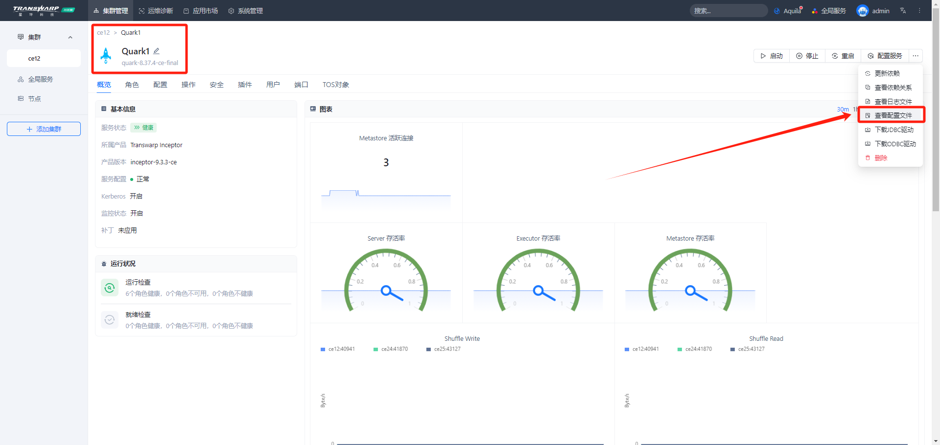
Task: Select the ce12 cluster in sidebar
Action: (x=44, y=58)
